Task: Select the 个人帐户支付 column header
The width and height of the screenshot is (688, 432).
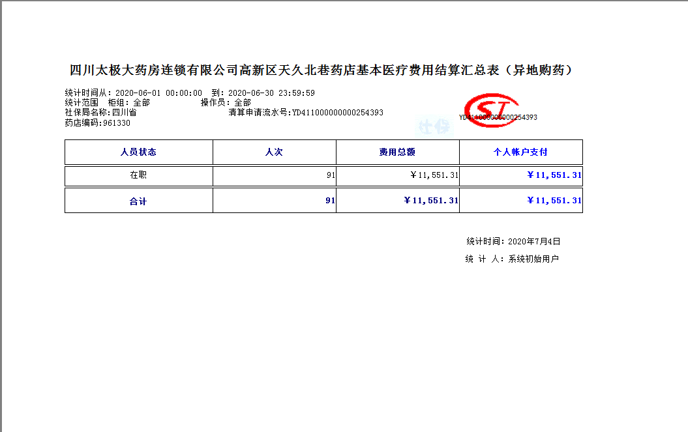Action: [521, 152]
